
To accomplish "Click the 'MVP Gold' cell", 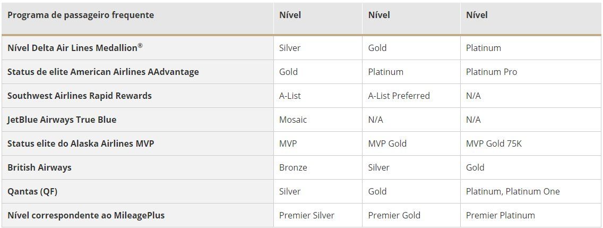I will (387, 143).
